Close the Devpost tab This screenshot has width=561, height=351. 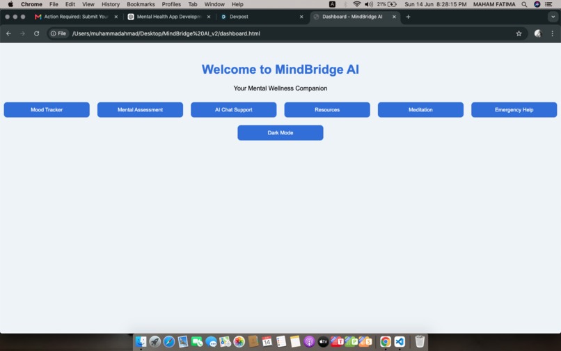pyautogui.click(x=301, y=17)
